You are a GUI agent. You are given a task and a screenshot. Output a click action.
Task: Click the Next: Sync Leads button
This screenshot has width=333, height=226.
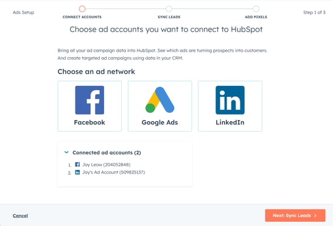click(x=295, y=216)
